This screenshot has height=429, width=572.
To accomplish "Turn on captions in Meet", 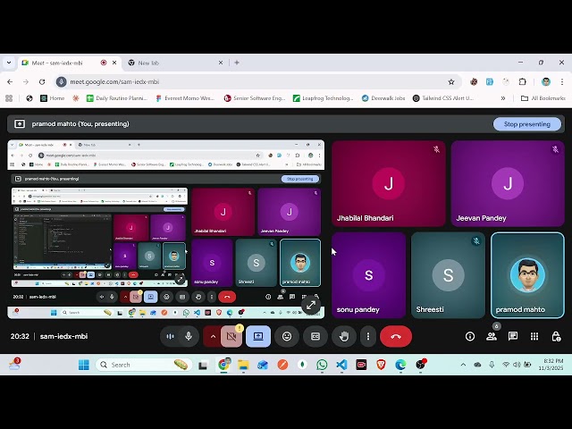I will [315, 336].
